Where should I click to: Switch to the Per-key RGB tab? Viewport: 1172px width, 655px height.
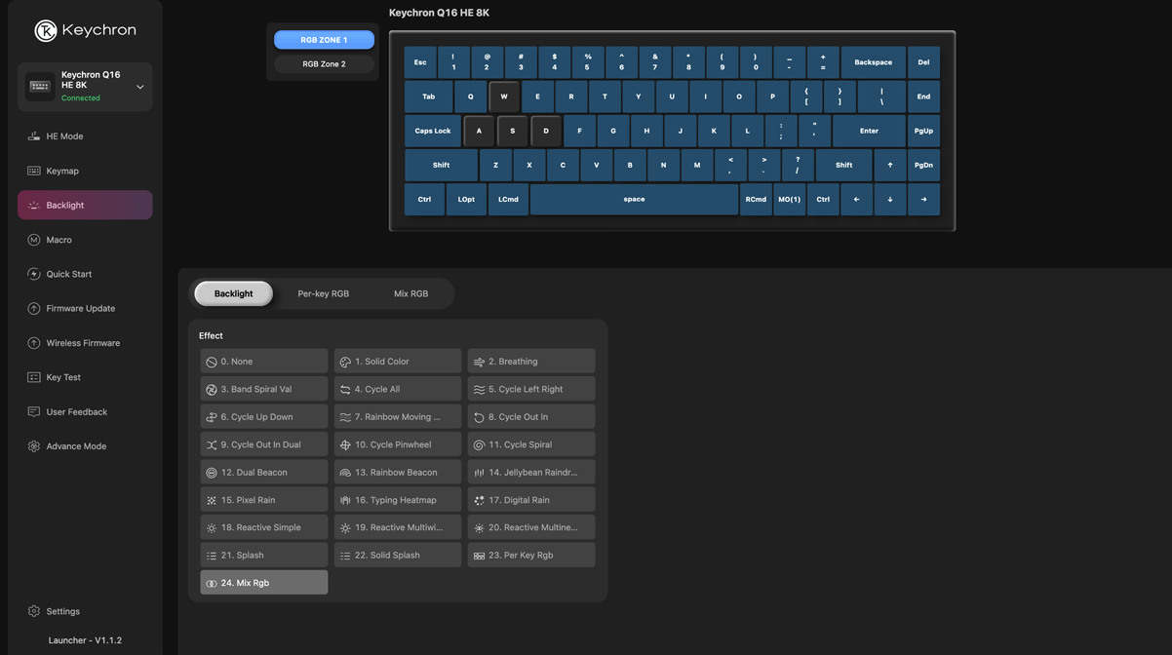323,293
